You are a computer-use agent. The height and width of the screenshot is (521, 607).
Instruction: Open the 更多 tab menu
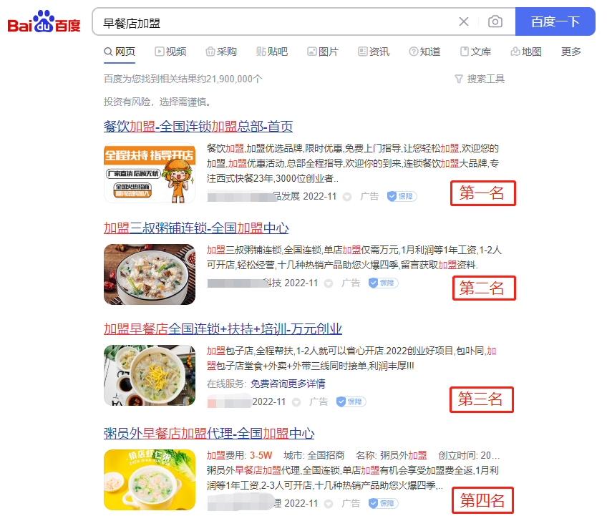click(x=571, y=52)
